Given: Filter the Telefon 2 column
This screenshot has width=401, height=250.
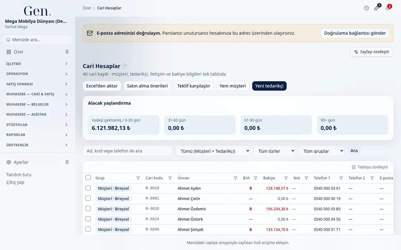Looking at the screenshot, I should (372, 178).
